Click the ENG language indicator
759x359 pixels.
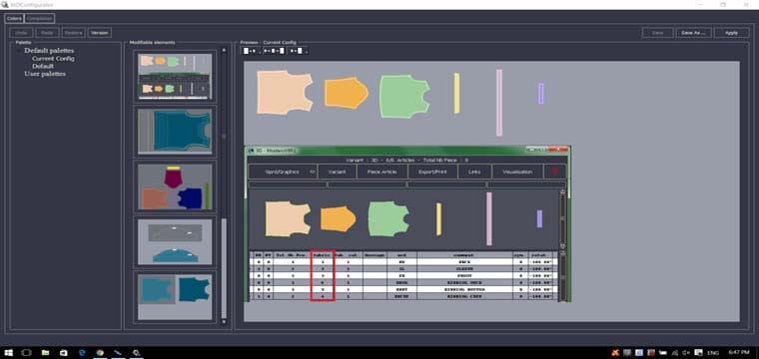[x=714, y=353]
